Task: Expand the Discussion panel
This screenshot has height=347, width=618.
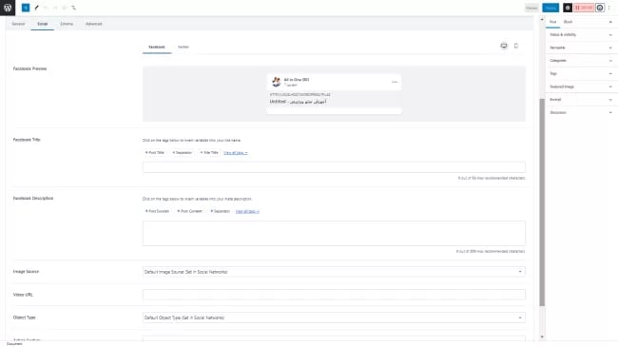Action: click(581, 113)
